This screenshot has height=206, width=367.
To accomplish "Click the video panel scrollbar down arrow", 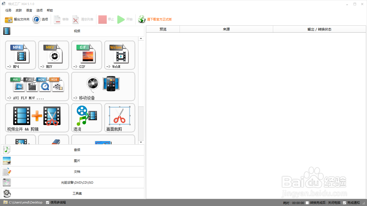I will point(141,142).
